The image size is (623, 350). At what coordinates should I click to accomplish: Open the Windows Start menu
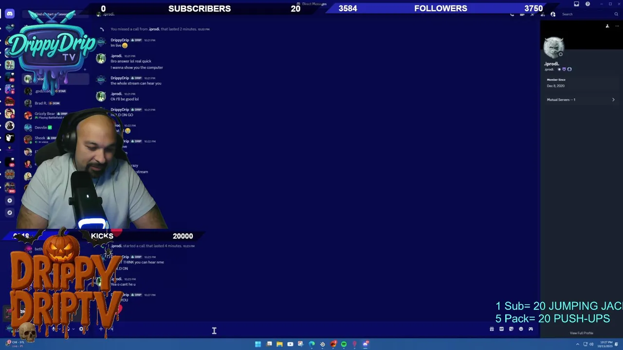258,344
